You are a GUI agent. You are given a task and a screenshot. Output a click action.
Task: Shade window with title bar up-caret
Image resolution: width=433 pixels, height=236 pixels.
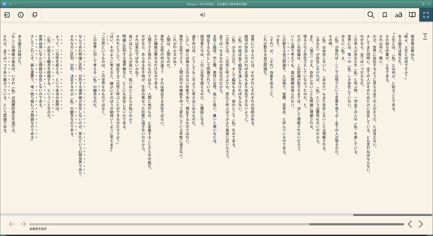pos(16,4)
